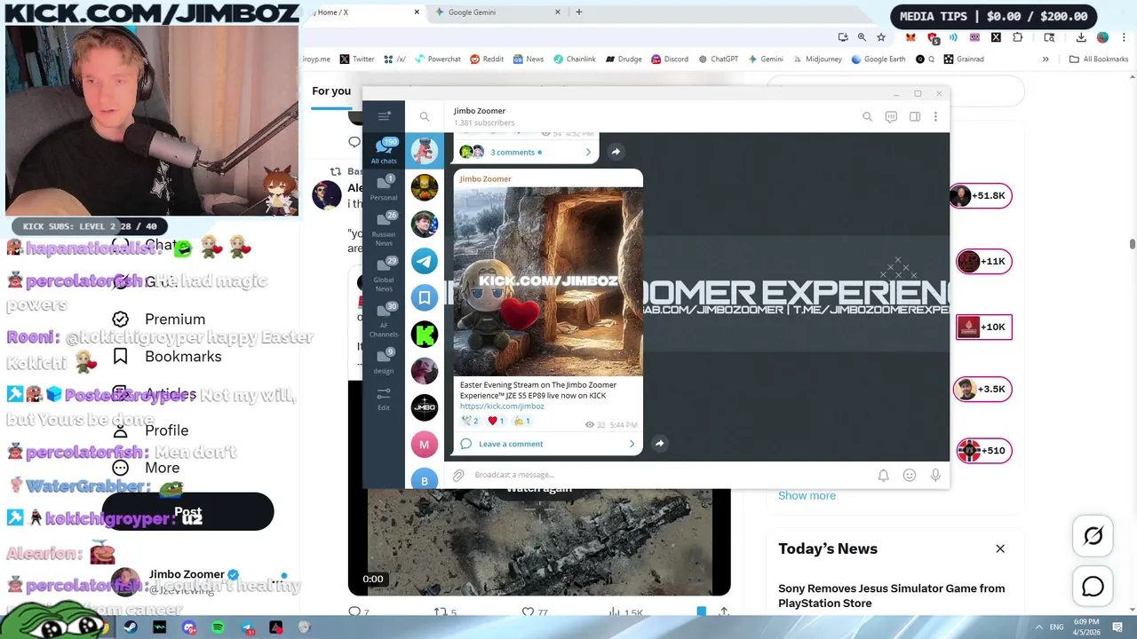The width and height of the screenshot is (1137, 639).
Task: Toggle silent broadcast bell icon
Action: click(883, 475)
